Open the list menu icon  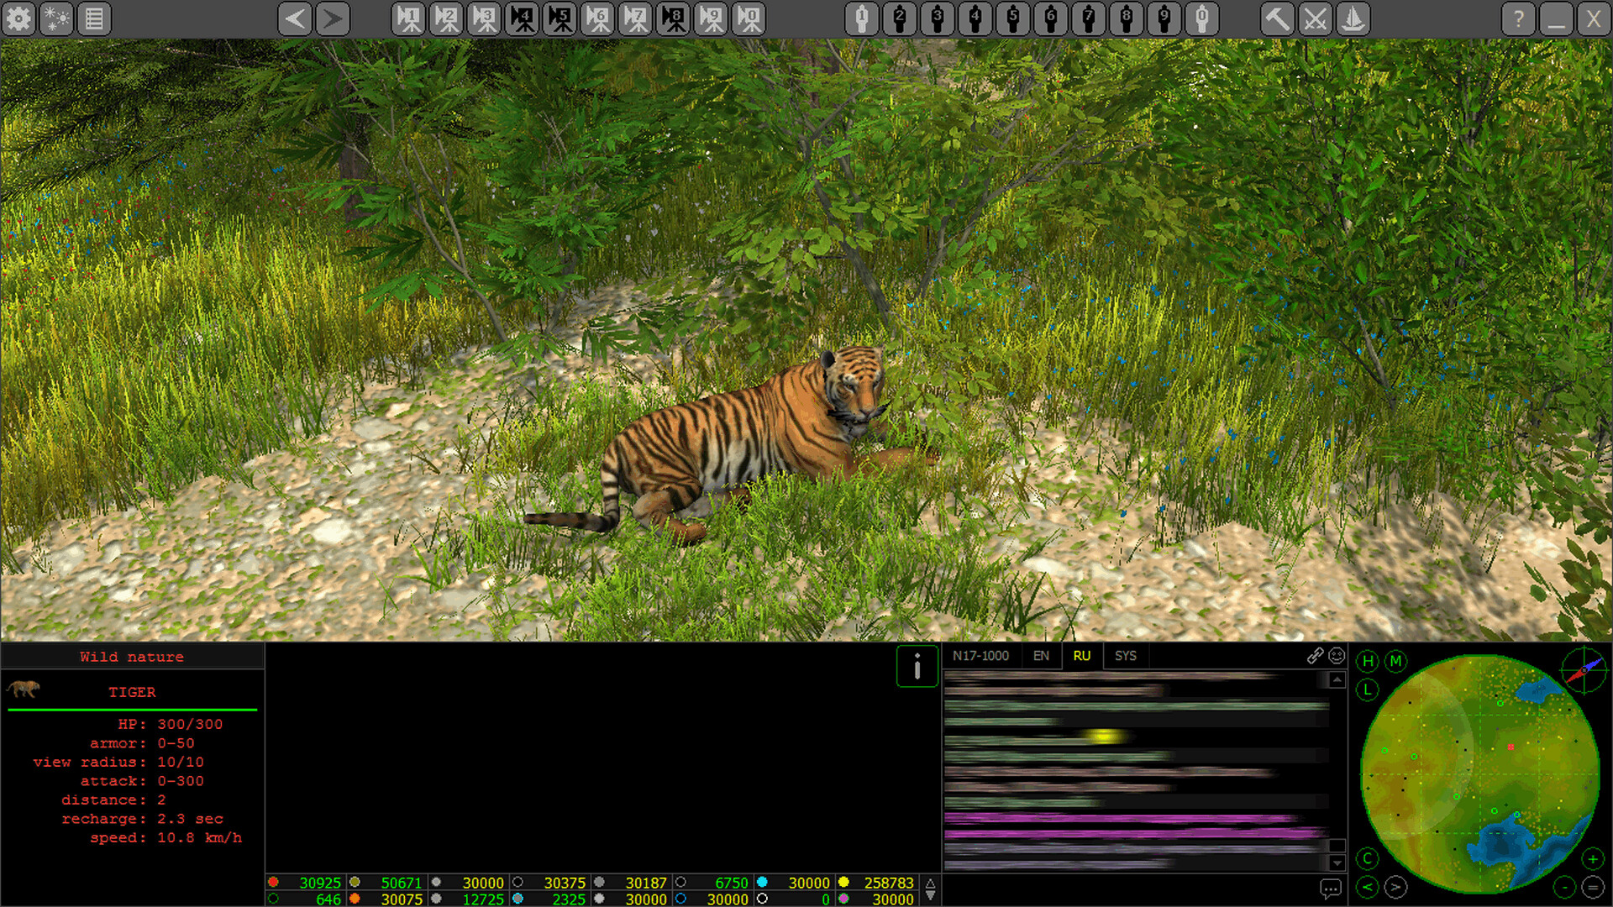(94, 18)
